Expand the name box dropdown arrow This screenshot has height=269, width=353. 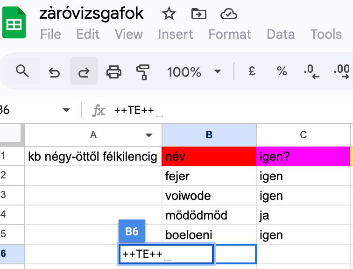[x=66, y=110]
